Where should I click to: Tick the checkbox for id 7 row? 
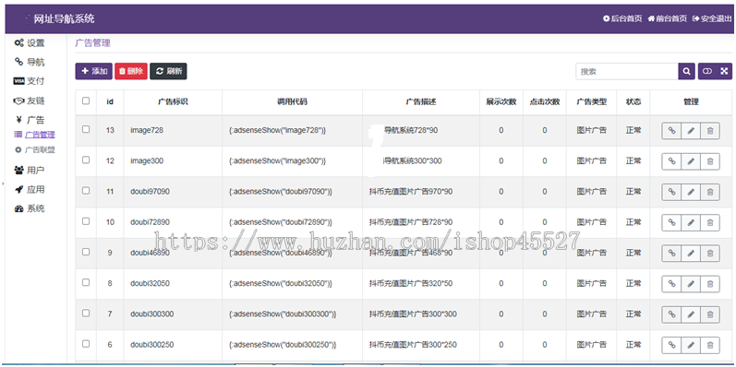coord(86,314)
